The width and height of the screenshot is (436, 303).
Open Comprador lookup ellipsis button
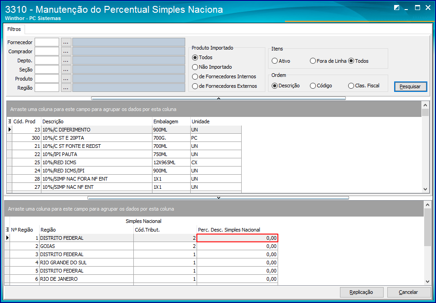click(66, 51)
